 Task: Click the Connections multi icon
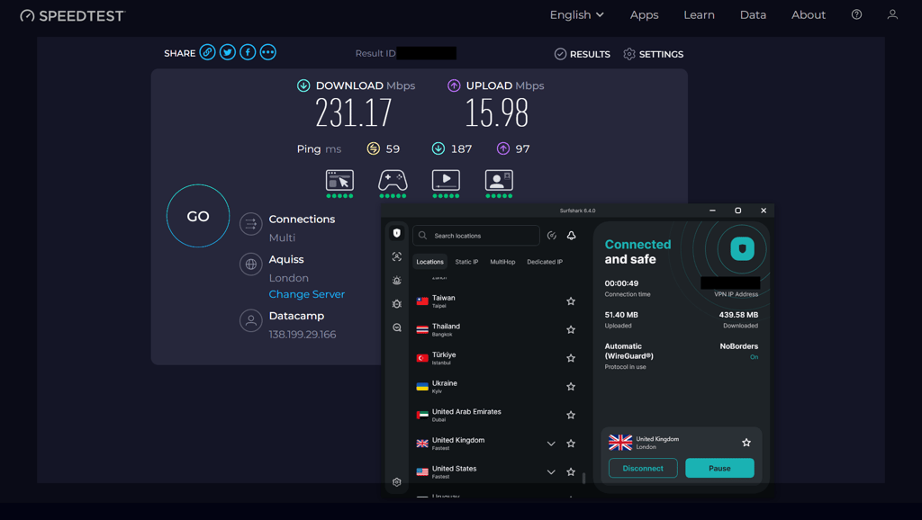tap(250, 224)
